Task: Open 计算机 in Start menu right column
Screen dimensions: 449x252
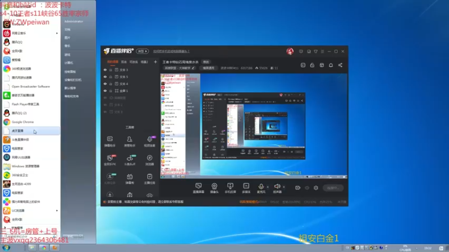Action: 68,63
